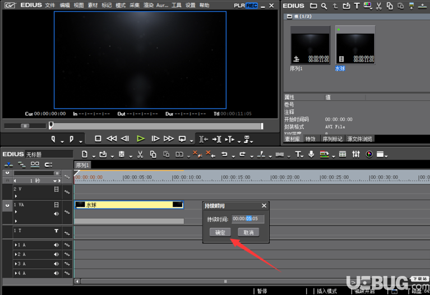Toggle 1 VA track audio mute speaker

[x=56, y=214]
